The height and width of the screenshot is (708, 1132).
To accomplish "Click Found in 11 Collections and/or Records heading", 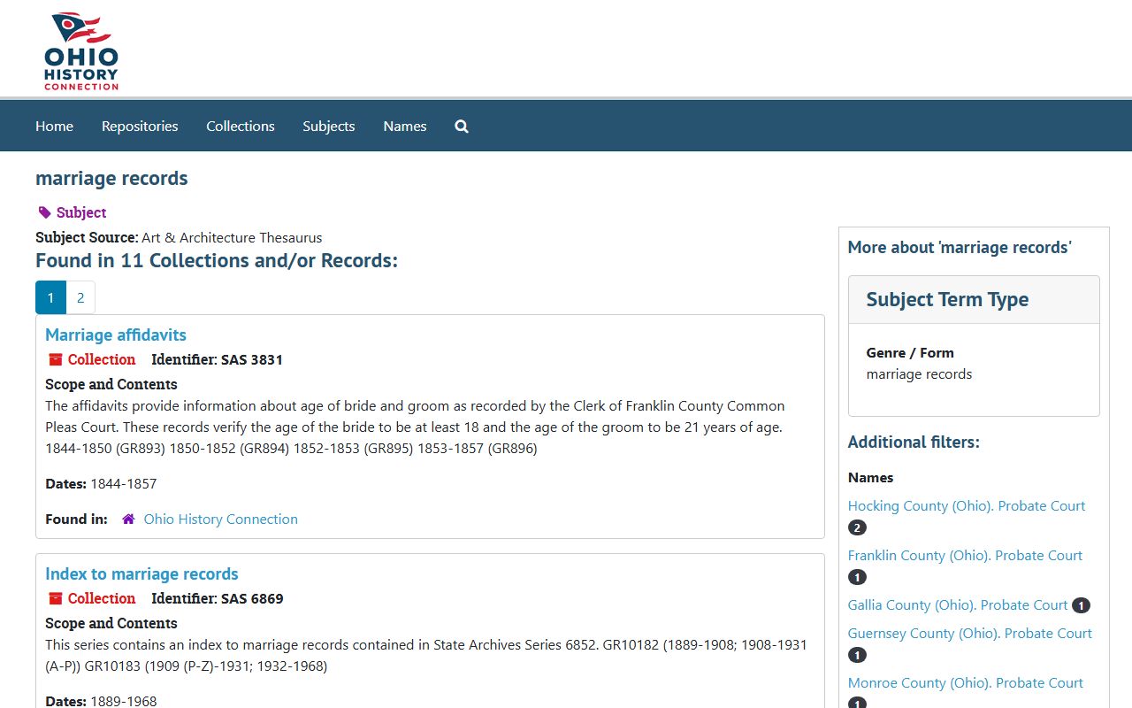I will 217,260.
